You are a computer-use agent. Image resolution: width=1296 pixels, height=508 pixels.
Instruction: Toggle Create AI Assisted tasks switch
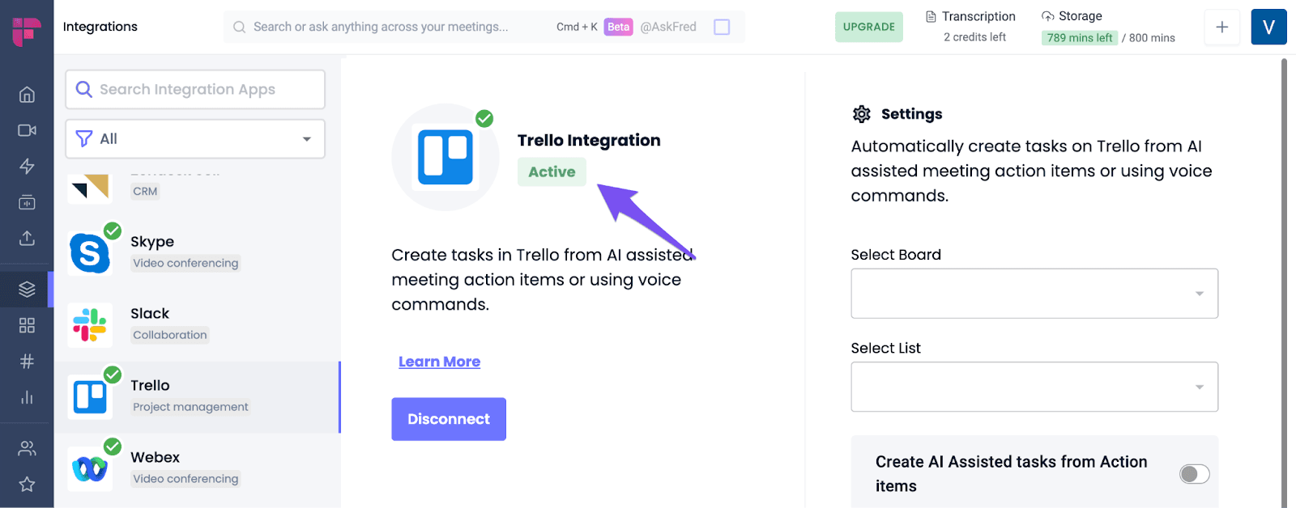coord(1194,474)
